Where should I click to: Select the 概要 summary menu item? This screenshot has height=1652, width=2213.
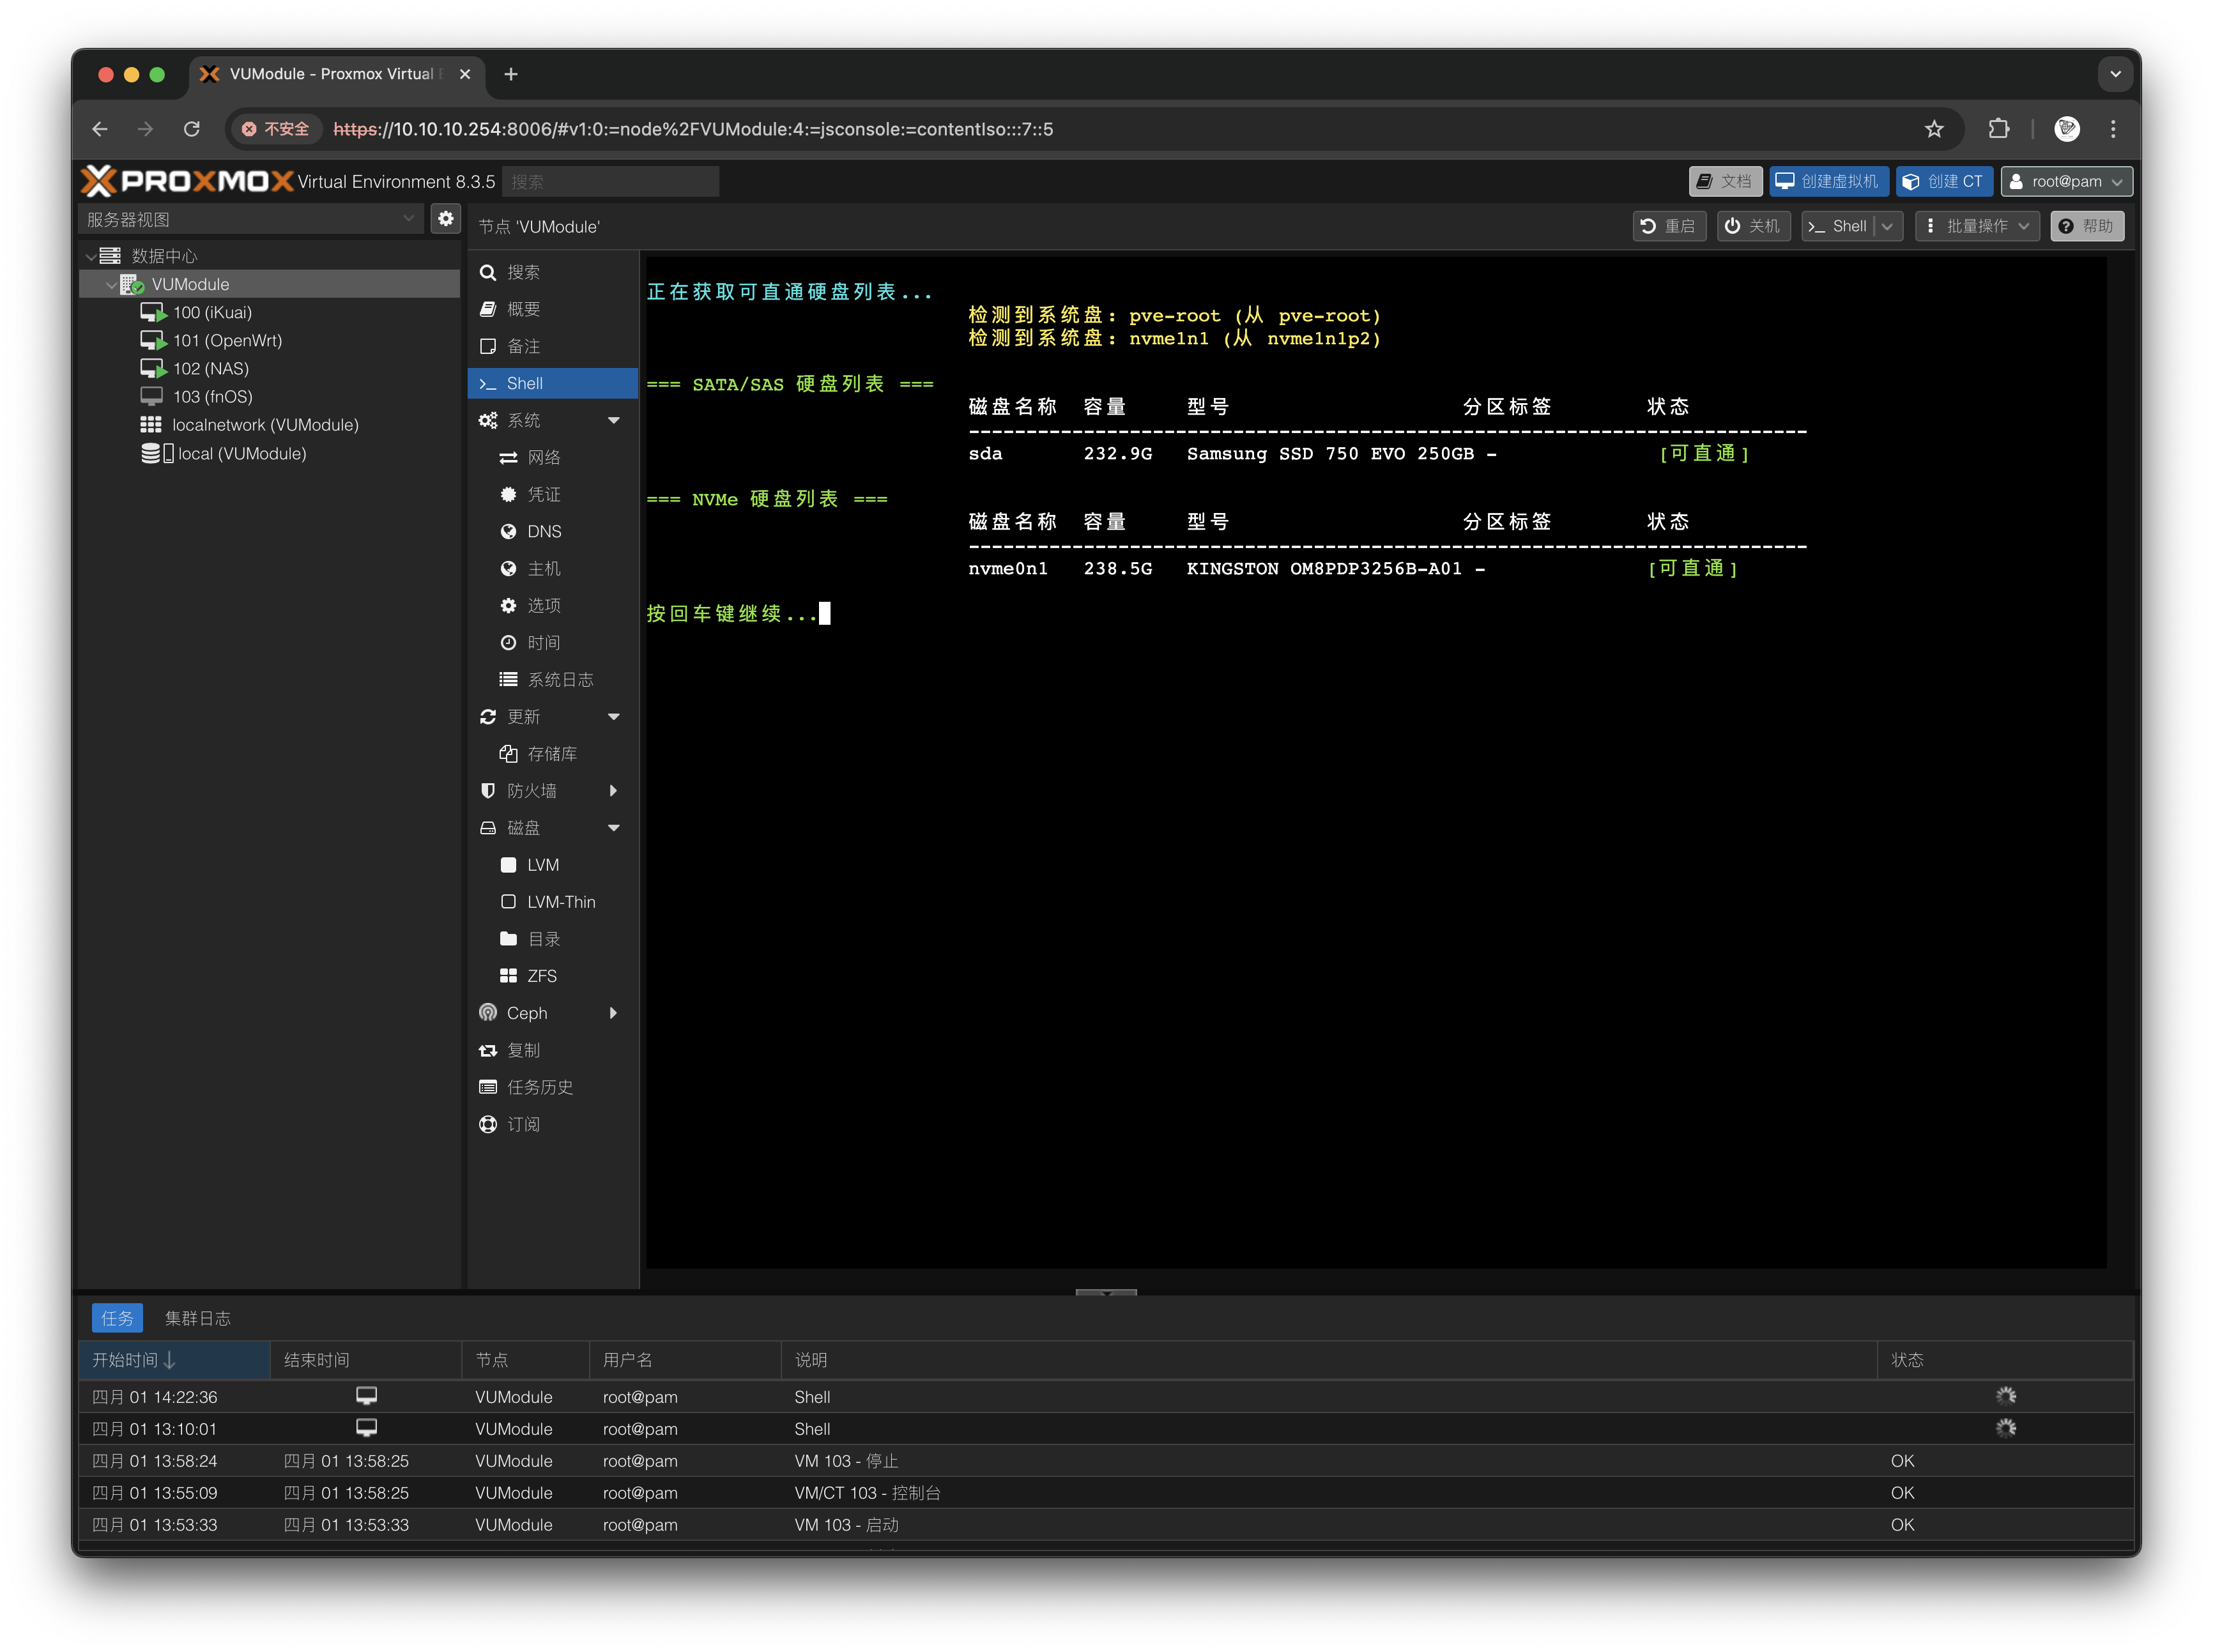tap(523, 310)
